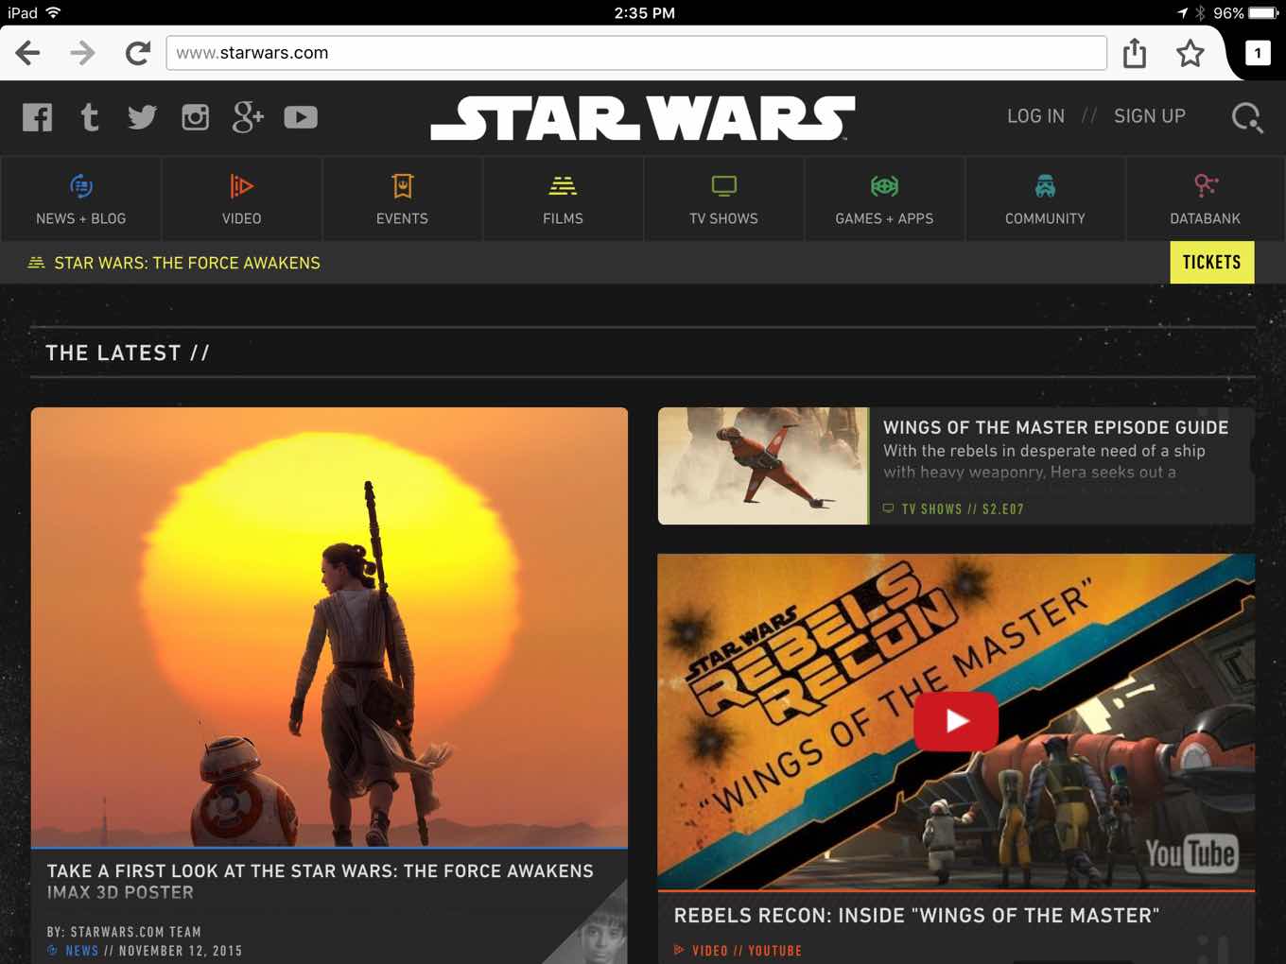Viewport: 1286px width, 964px height.
Task: Play the Rebels Recon YouTube video
Action: click(x=956, y=721)
